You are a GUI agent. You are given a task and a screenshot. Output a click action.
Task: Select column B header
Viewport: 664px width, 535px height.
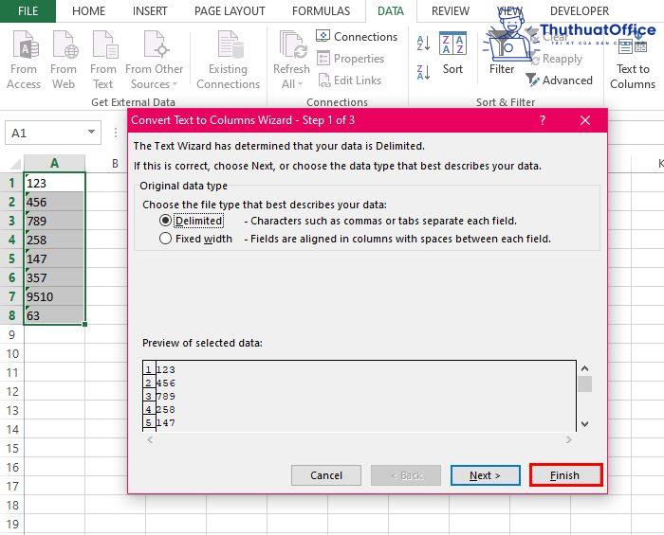115,163
